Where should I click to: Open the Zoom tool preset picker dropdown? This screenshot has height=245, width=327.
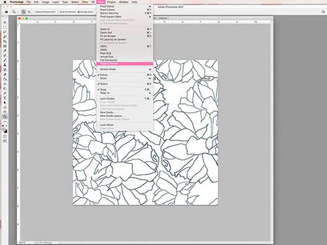[x=15, y=12]
